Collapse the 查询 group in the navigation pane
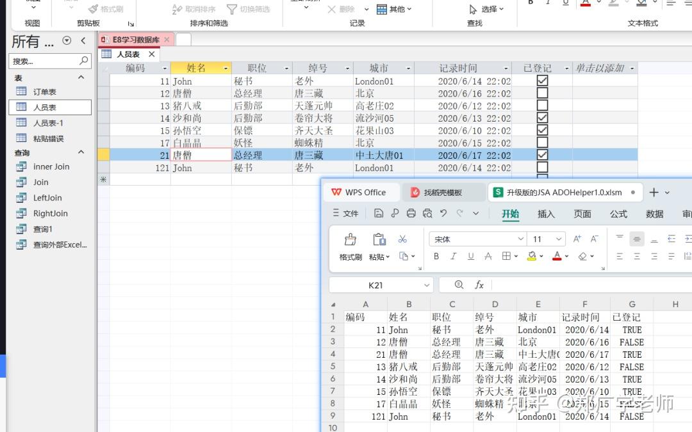 [x=81, y=152]
